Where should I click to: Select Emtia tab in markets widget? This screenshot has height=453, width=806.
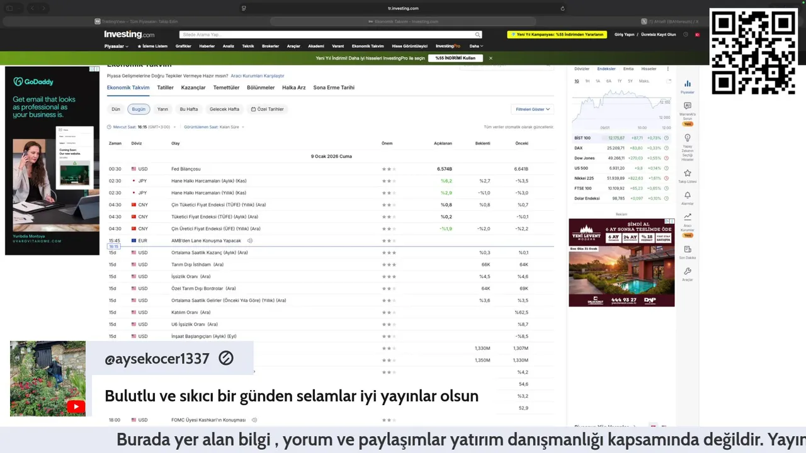(628, 69)
